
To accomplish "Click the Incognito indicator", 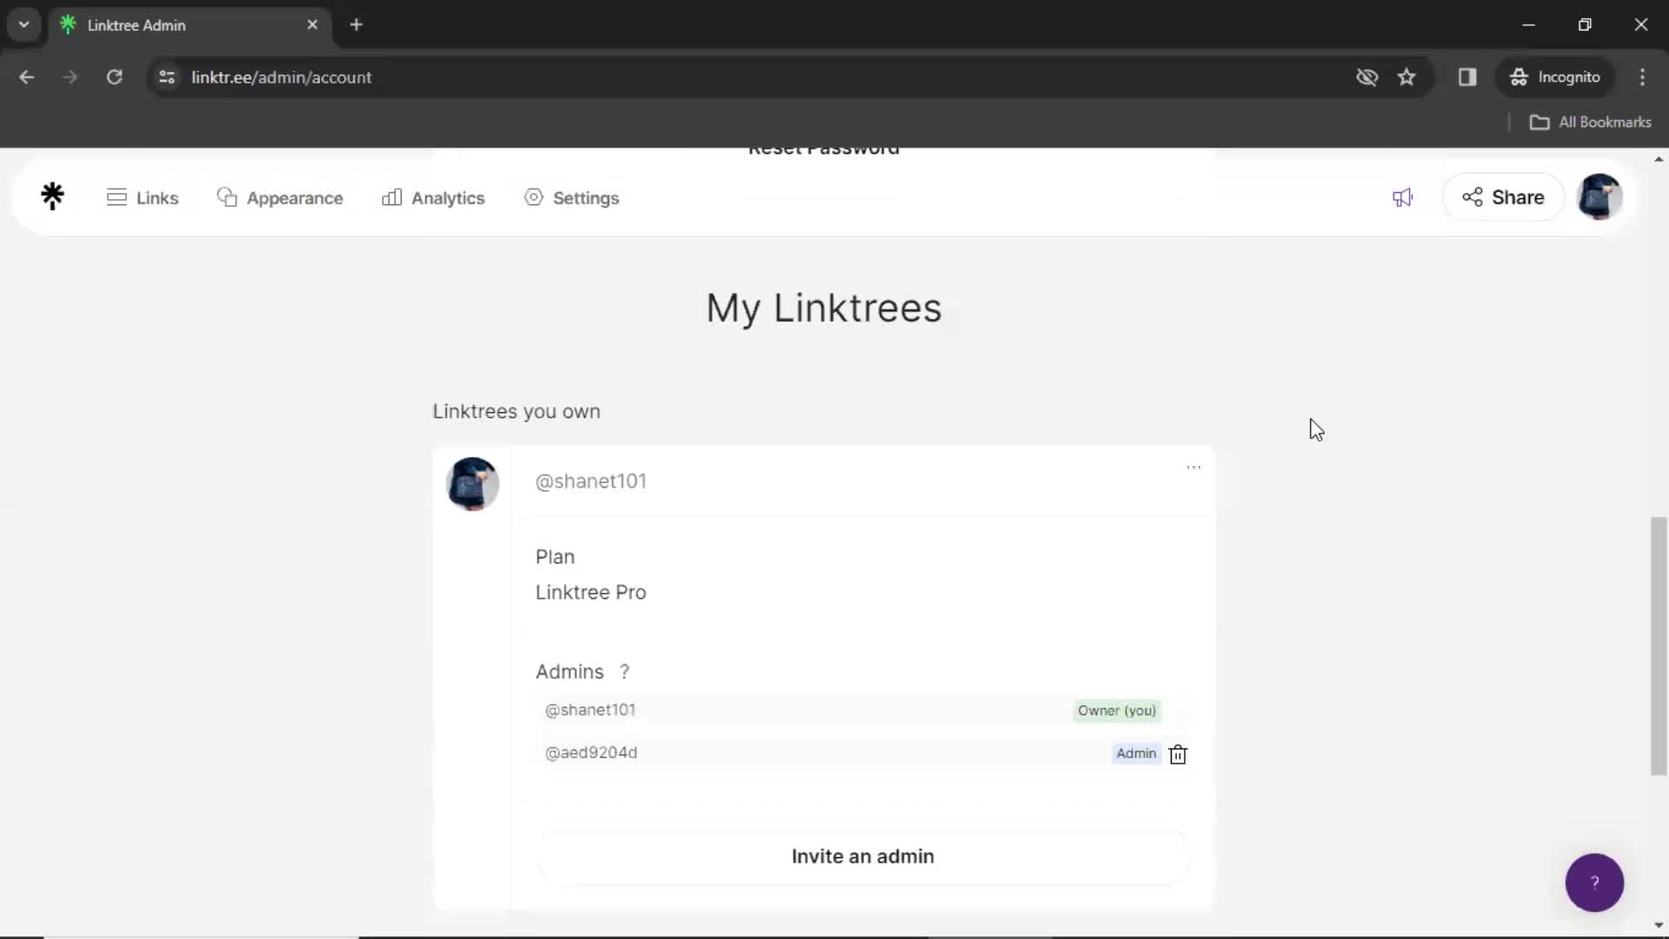I will [1554, 77].
